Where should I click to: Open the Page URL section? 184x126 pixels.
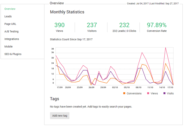click(x=10, y=24)
